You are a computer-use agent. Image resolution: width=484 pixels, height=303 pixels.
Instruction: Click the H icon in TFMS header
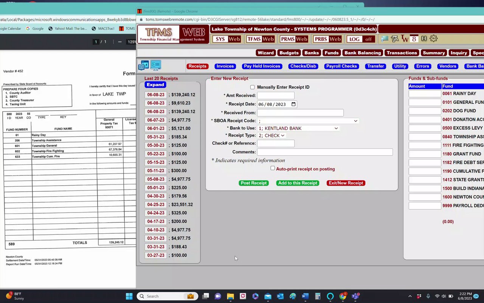coord(424,39)
